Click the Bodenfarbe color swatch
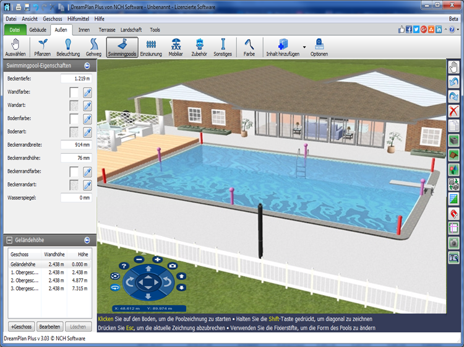Image resolution: width=464 pixels, height=347 pixels. [74, 119]
